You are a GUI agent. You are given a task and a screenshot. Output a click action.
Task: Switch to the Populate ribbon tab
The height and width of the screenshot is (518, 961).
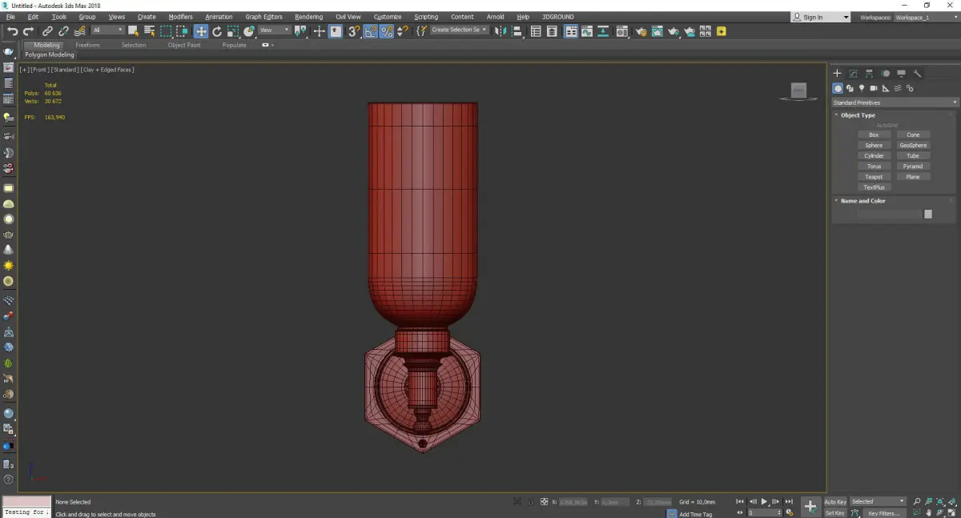[234, 45]
